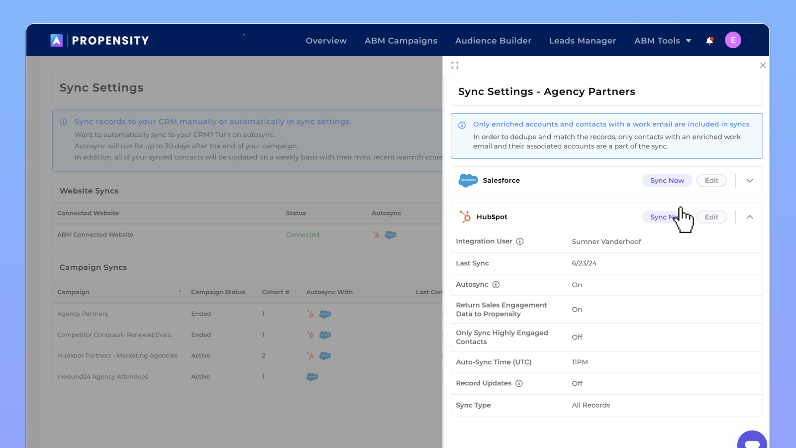Go to the Overview tab

pos(326,41)
